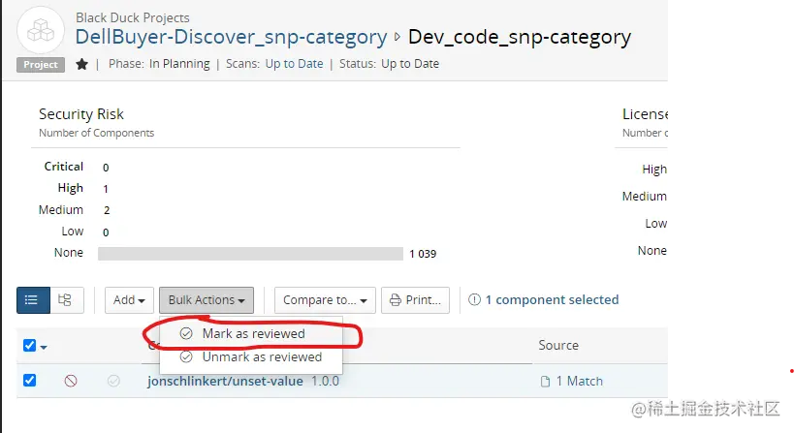Click the Medium risk count 2
The width and height of the screenshot is (795, 433).
pos(107,210)
